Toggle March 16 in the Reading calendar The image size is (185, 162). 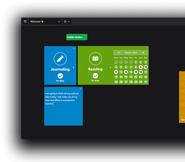(141, 72)
